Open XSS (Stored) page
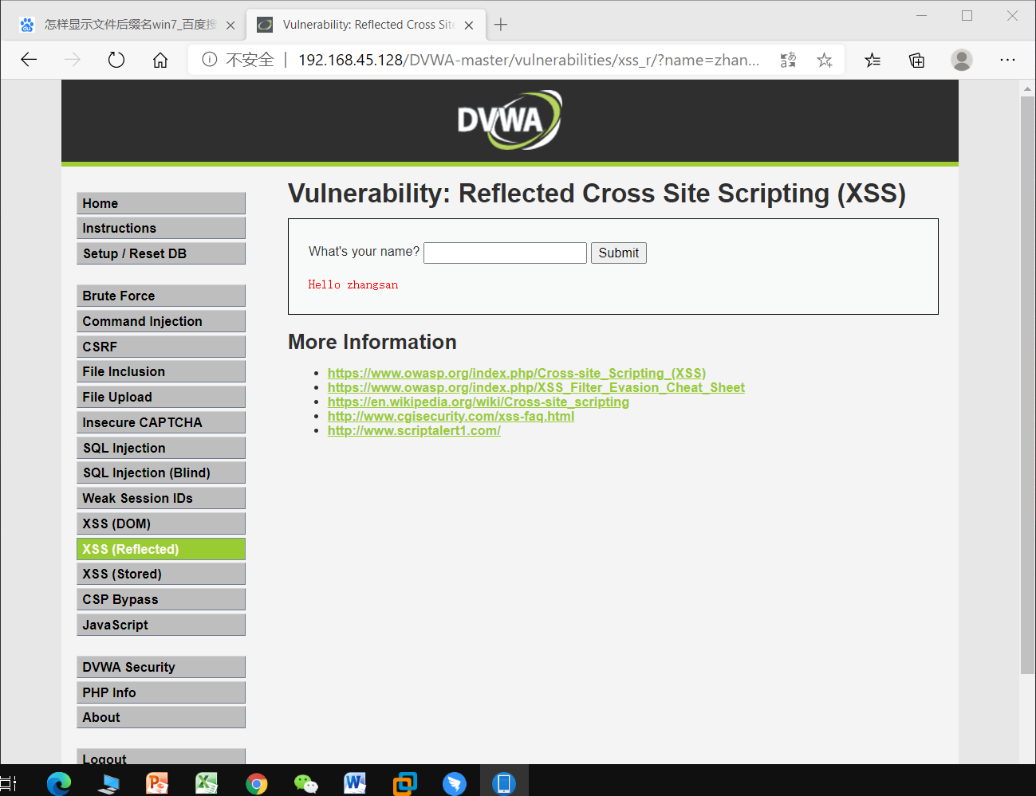The image size is (1036, 796). point(161,574)
